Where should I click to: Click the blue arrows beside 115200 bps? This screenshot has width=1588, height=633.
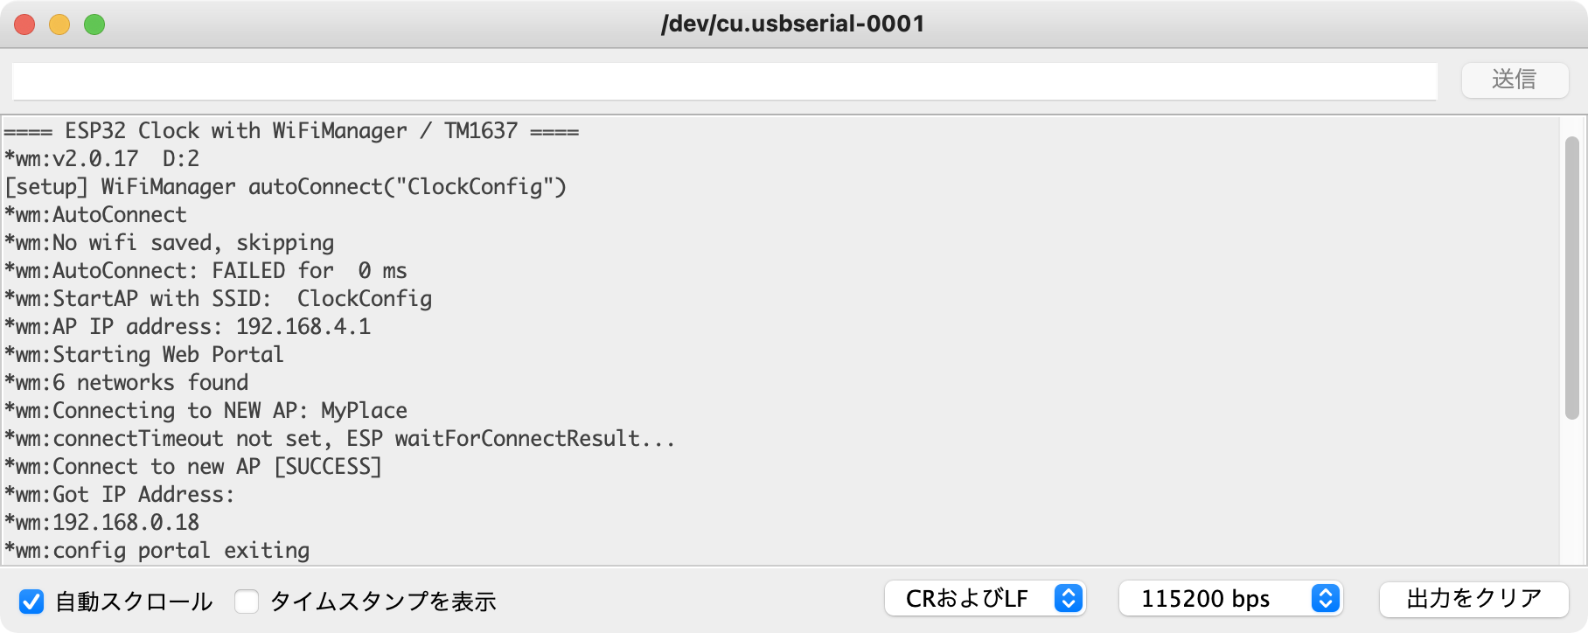click(x=1325, y=599)
